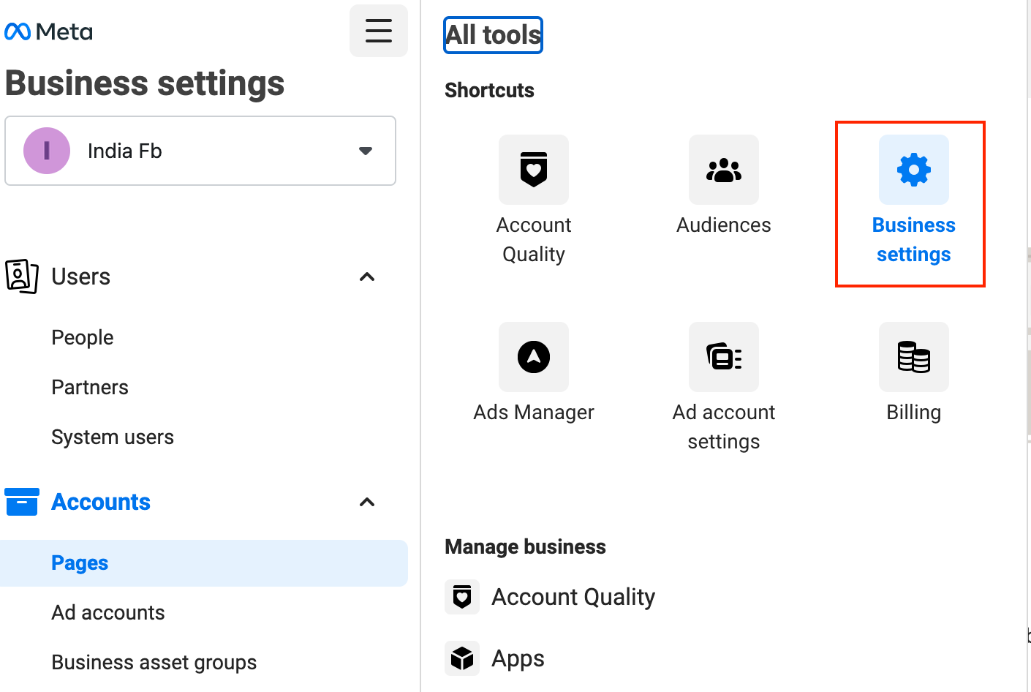Select Pages under Accounts
1031x692 pixels.
204,563
